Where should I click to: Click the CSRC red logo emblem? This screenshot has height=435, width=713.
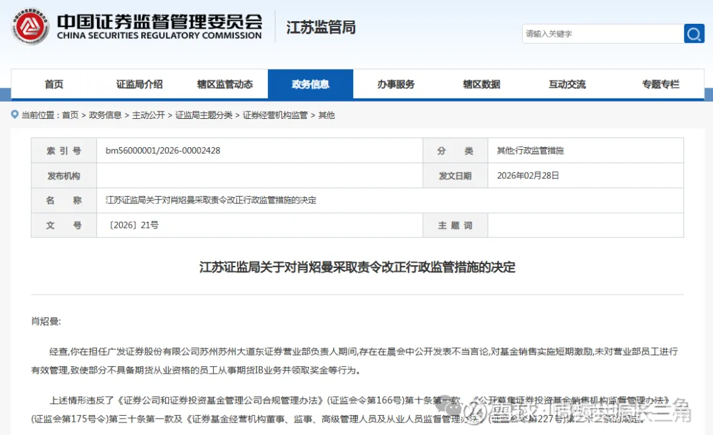(x=30, y=26)
